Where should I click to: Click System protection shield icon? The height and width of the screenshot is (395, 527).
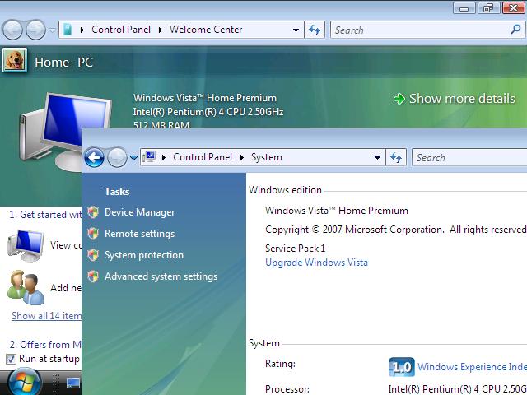tap(93, 255)
